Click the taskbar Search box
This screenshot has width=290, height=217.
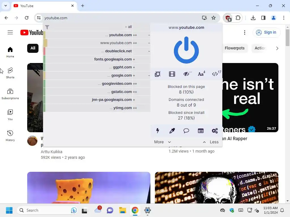point(47,210)
